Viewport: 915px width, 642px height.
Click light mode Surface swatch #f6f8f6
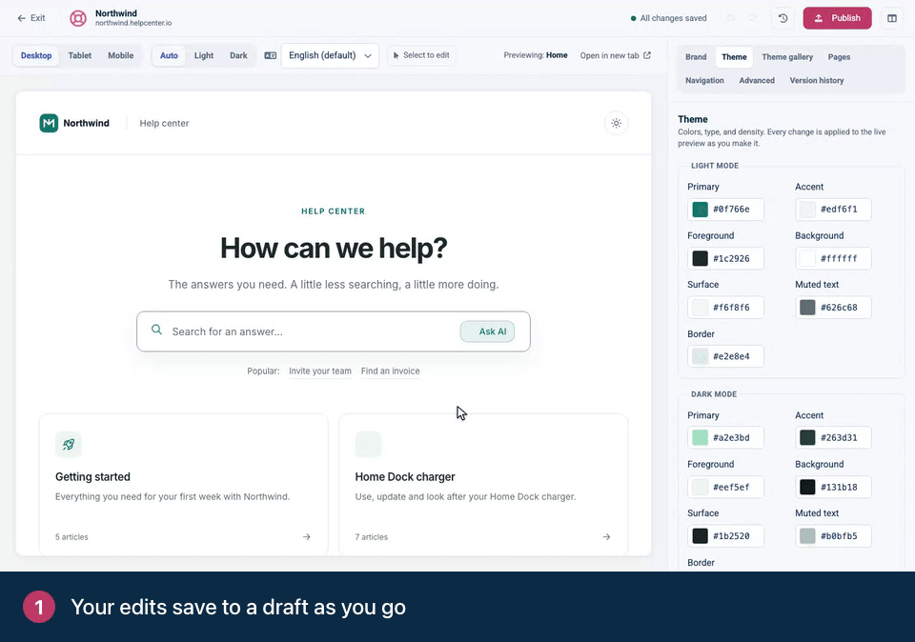(701, 308)
